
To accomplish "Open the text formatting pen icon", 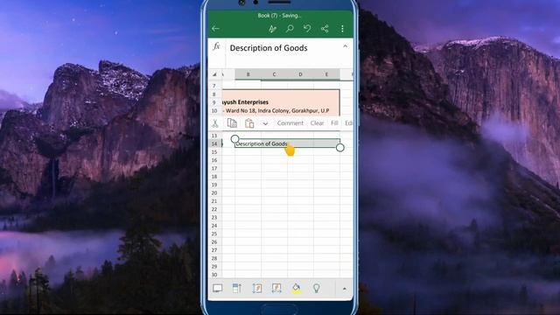I will (x=272, y=29).
